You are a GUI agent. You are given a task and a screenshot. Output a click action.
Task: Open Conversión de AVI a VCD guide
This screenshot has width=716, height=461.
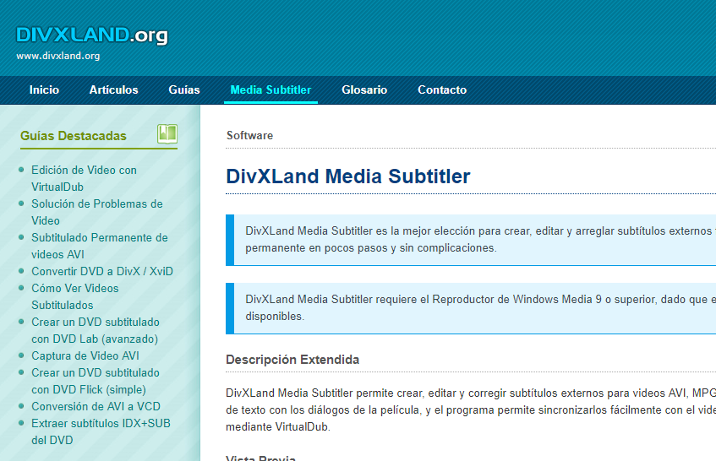96,406
